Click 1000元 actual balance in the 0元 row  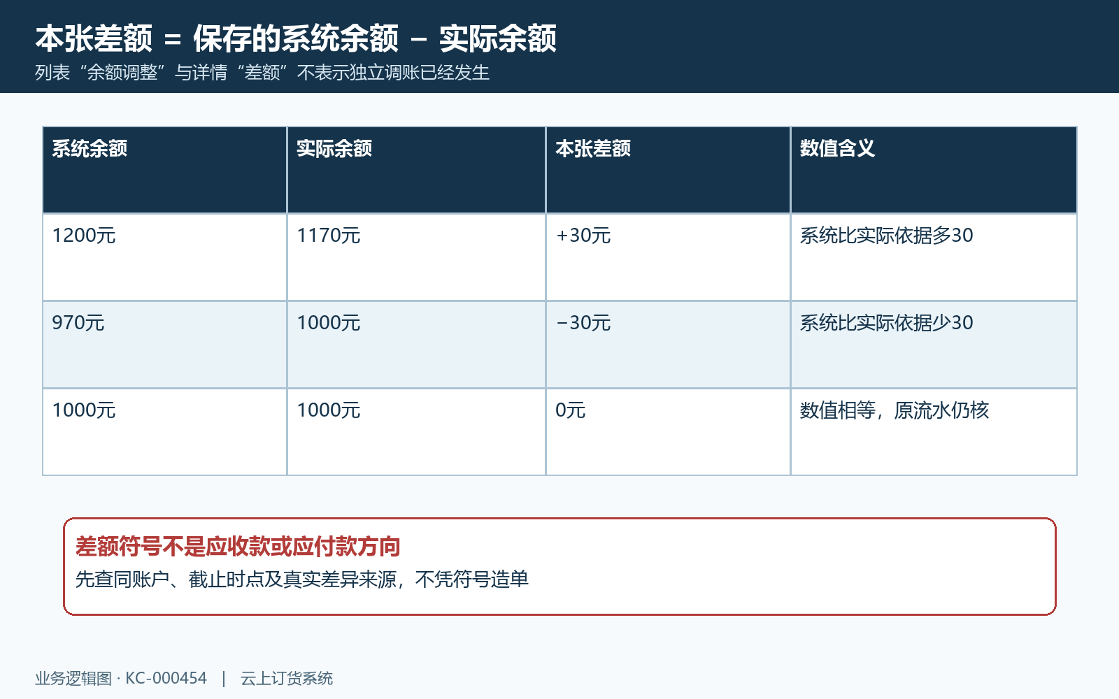[416, 432]
